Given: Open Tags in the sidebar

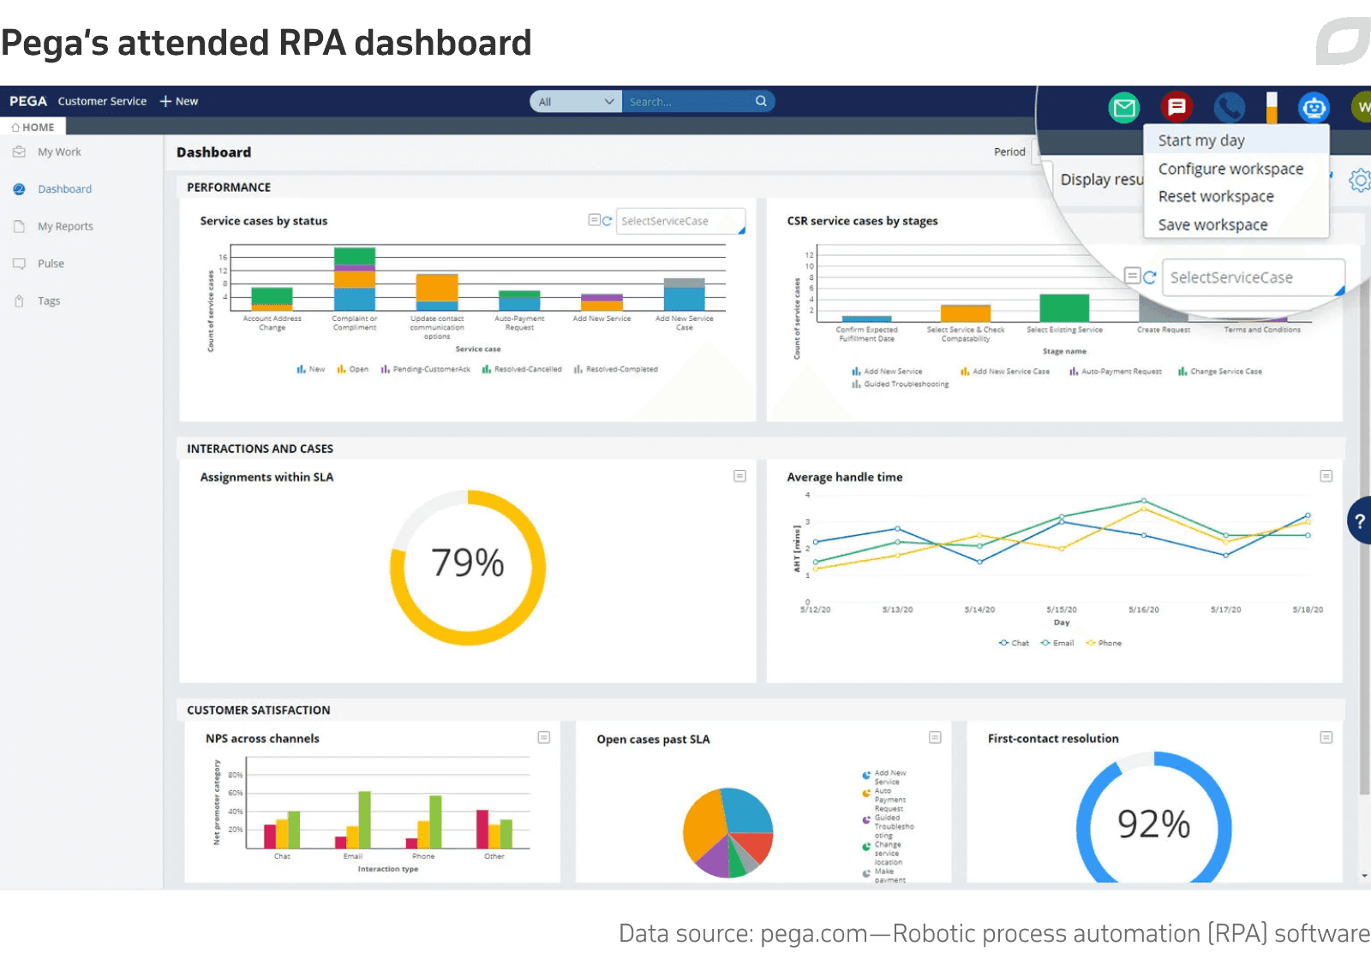Looking at the screenshot, I should click(x=49, y=301).
